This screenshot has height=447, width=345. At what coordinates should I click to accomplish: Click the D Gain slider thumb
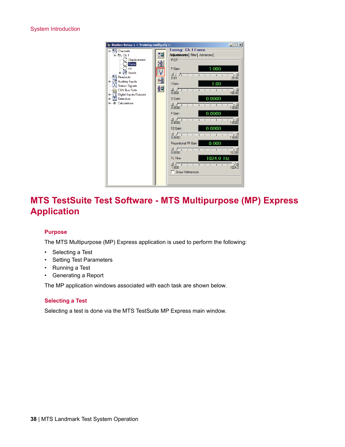coord(177,104)
